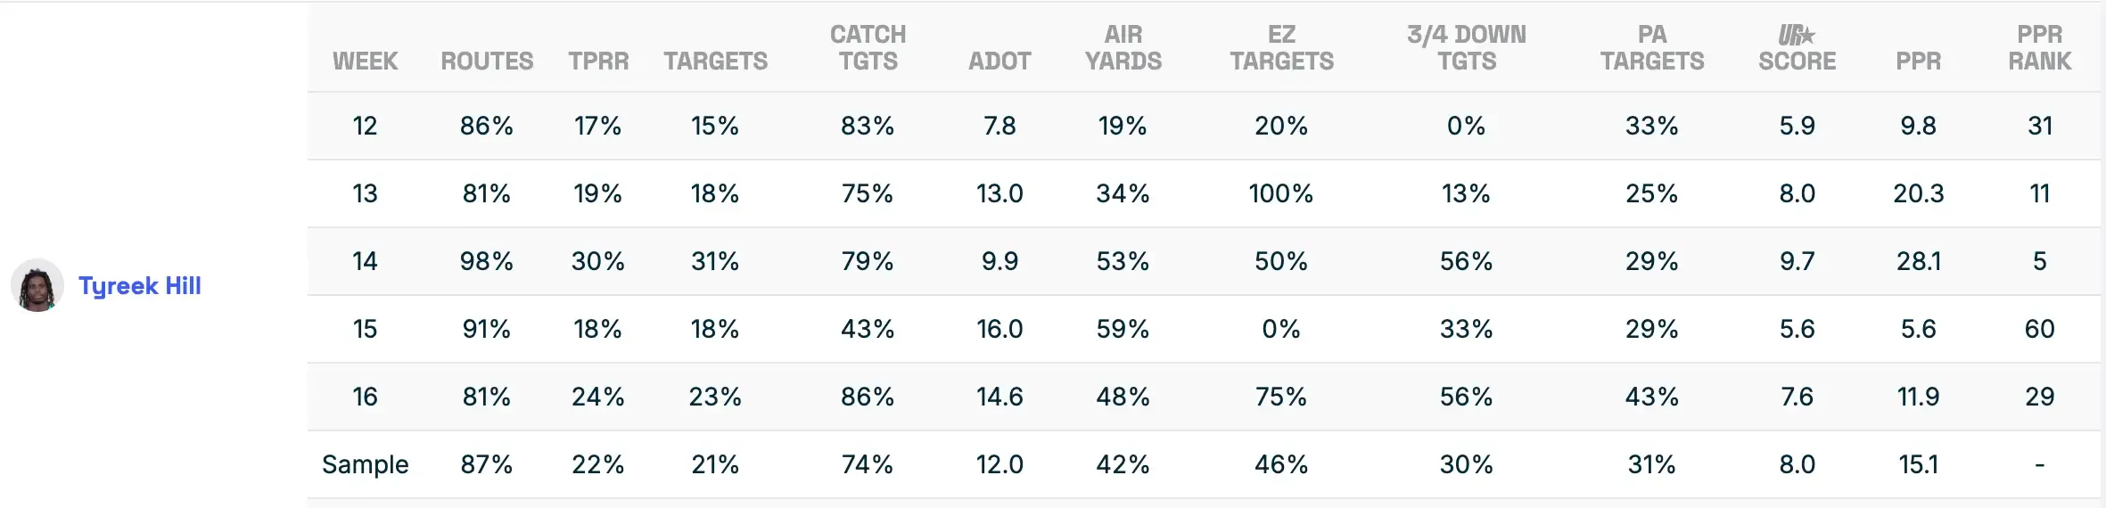Click the PPR column header

point(1918,61)
